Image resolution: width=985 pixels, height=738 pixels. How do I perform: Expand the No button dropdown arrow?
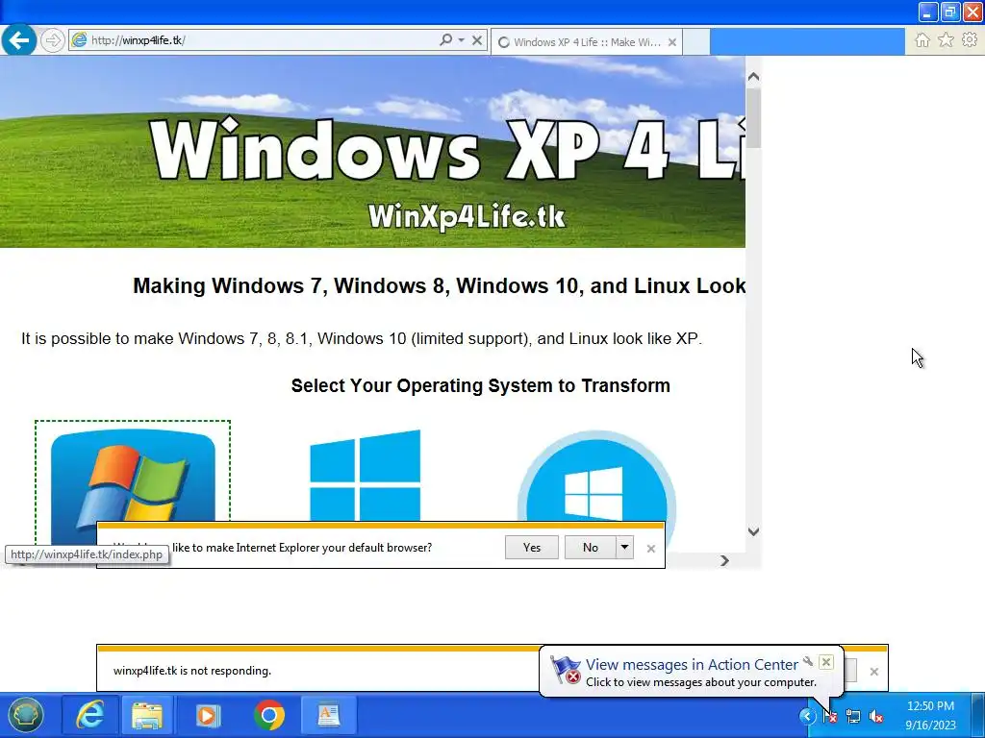coord(624,547)
